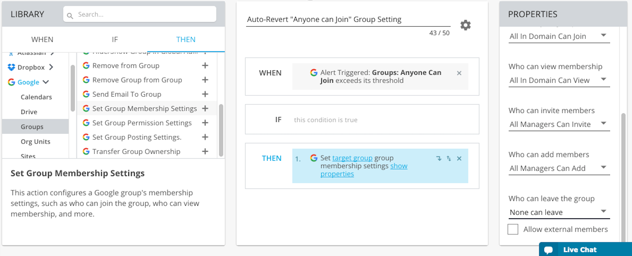Expand the Dropbox library category
Image resolution: width=632 pixels, height=256 pixels.
[x=51, y=67]
